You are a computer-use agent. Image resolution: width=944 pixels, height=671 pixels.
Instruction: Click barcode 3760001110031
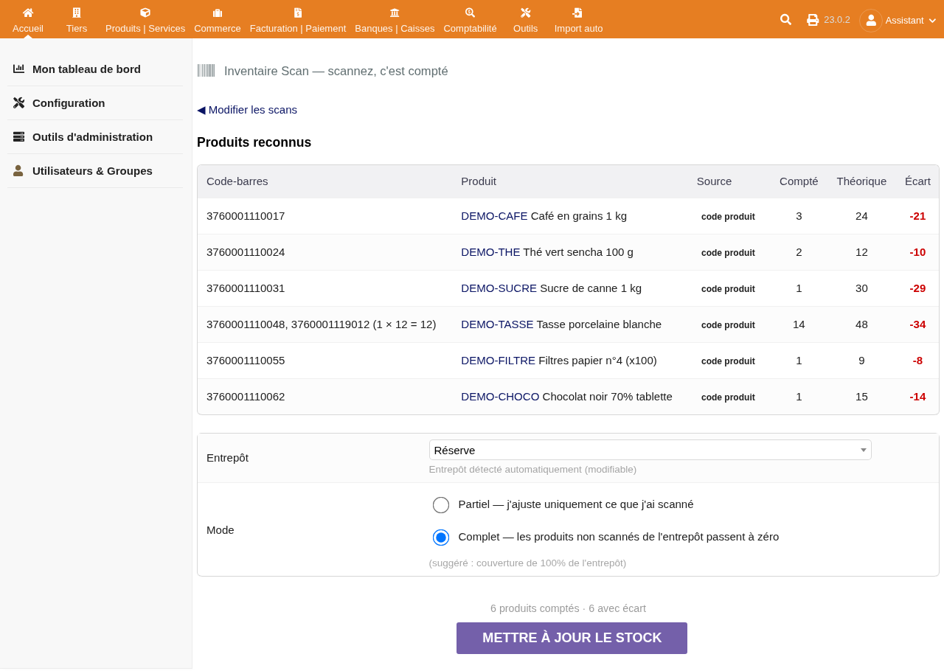(246, 288)
